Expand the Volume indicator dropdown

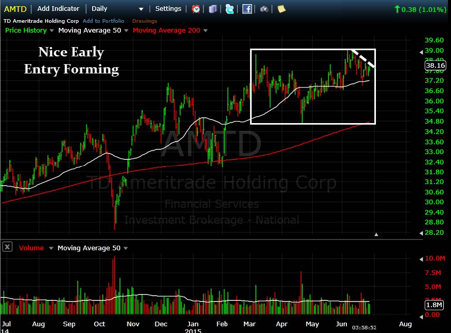[x=51, y=248]
